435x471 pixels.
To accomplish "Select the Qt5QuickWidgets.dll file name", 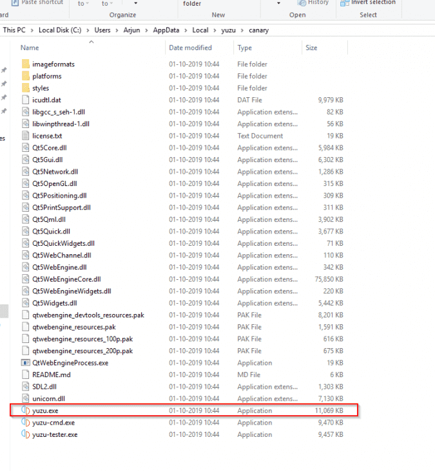I will click(63, 243).
